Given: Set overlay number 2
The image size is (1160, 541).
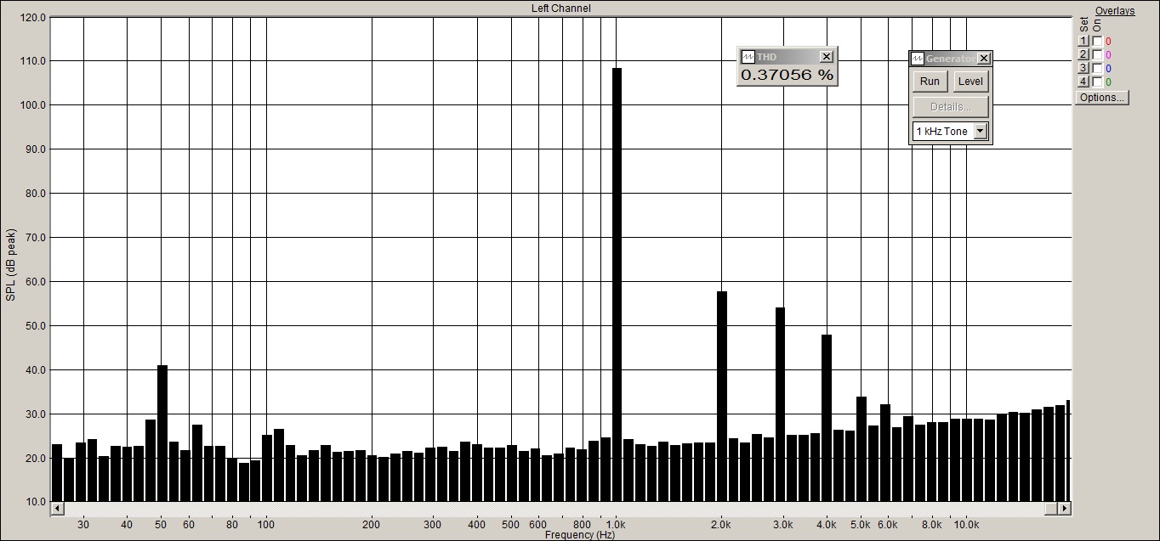Looking at the screenshot, I should (x=1083, y=54).
